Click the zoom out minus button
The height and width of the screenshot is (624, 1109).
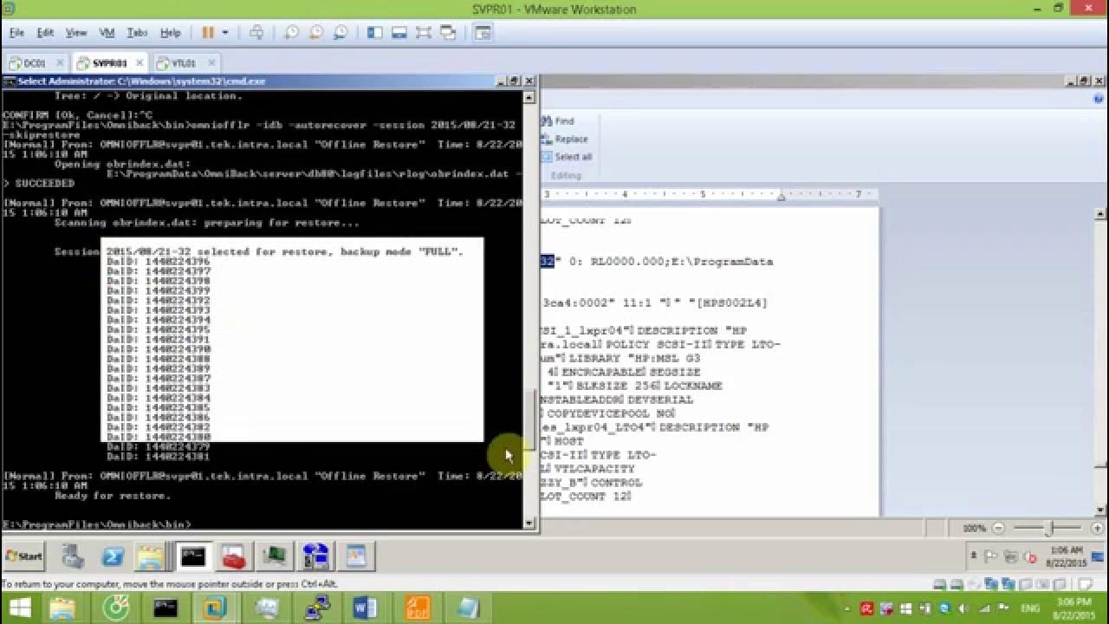[999, 528]
